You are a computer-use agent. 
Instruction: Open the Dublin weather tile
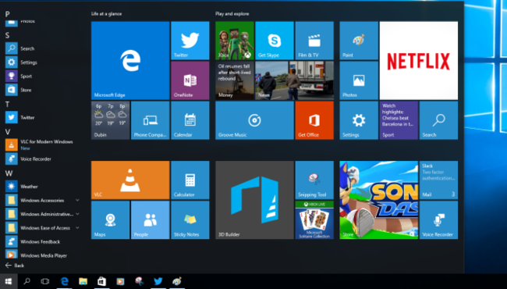pos(110,120)
